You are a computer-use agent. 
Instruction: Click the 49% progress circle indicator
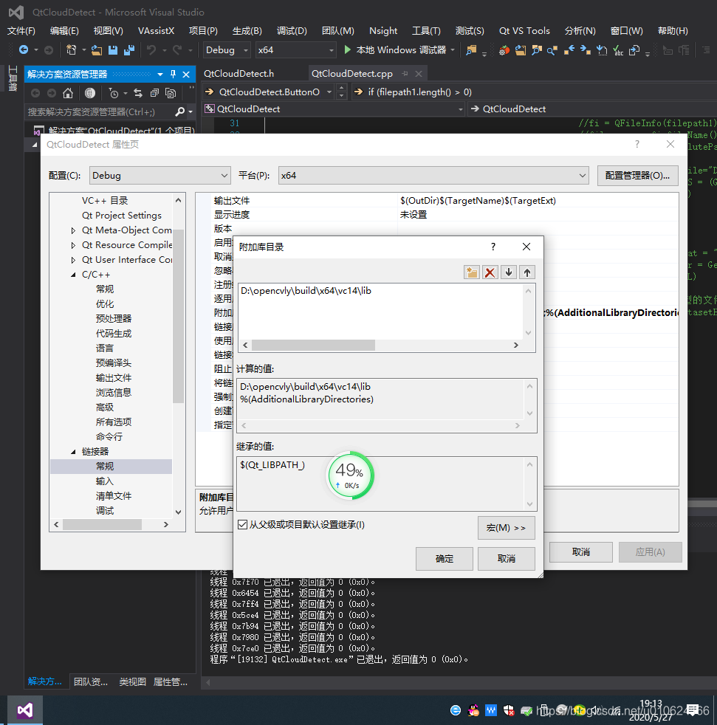click(x=349, y=475)
